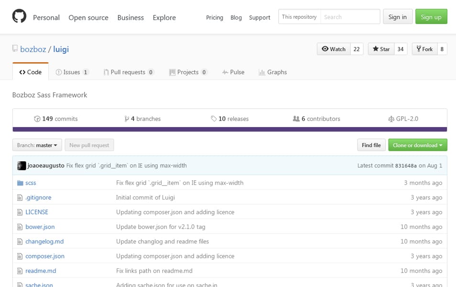This screenshot has height=287, width=456.
Task: Expand the Branch: master dropdown
Action: point(37,145)
